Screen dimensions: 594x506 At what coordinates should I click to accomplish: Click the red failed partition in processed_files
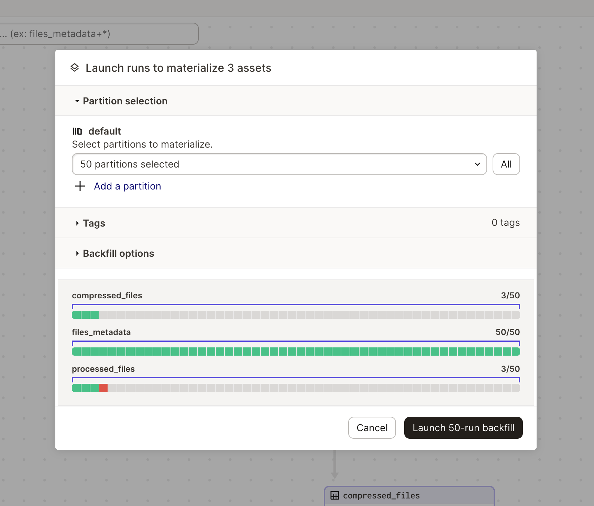[x=103, y=388]
